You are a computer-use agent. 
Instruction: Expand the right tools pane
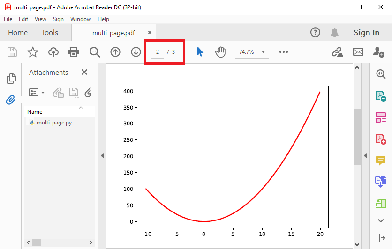click(x=382, y=238)
